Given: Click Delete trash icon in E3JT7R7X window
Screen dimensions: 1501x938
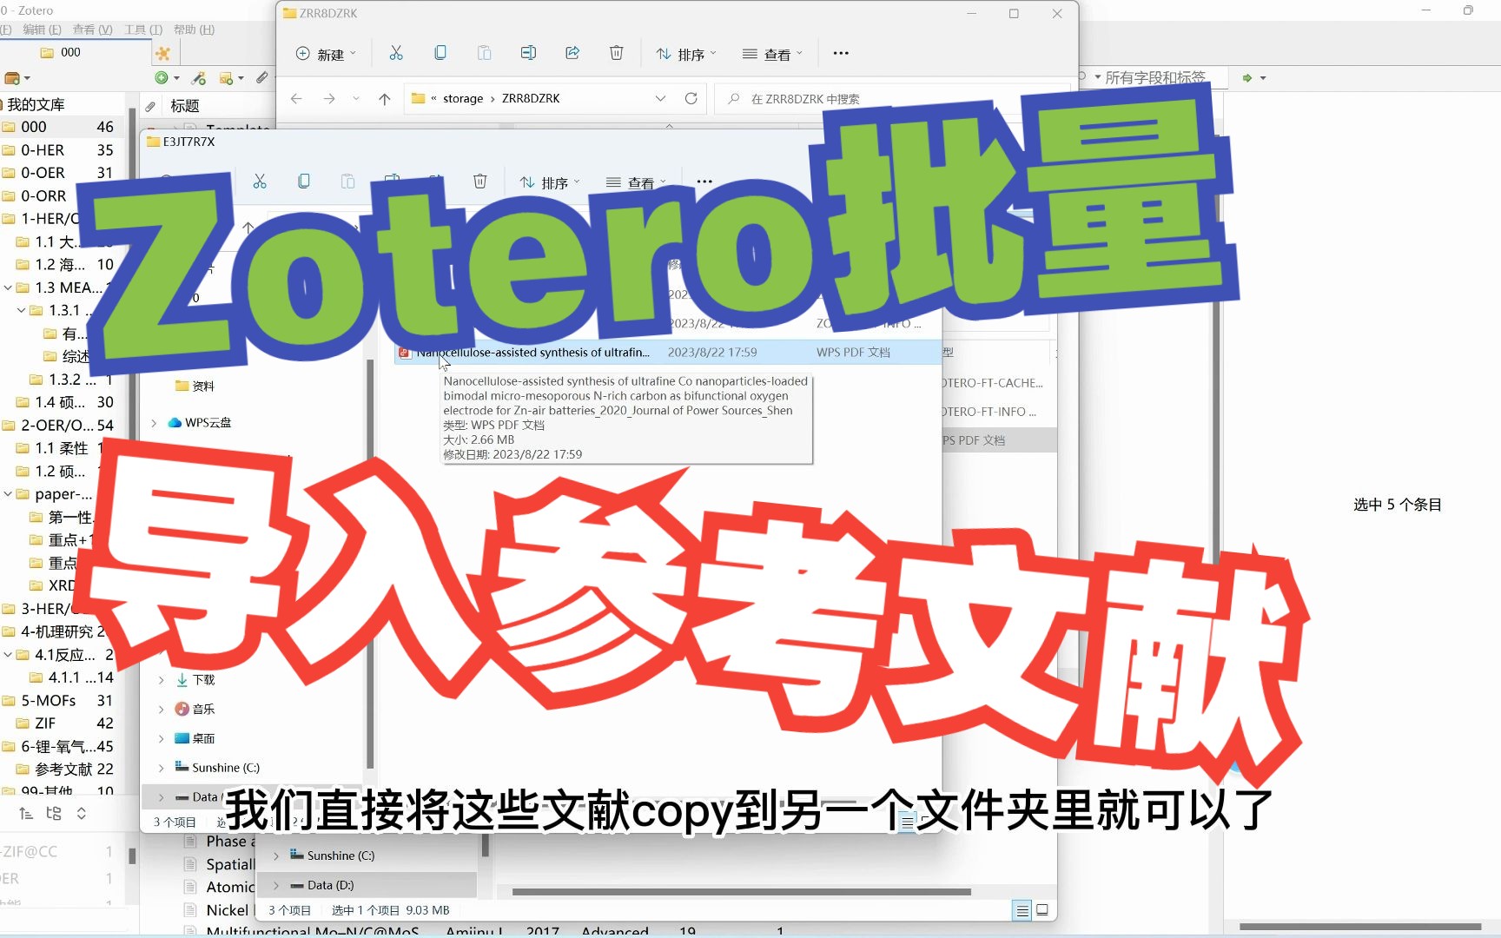Looking at the screenshot, I should coord(480,182).
